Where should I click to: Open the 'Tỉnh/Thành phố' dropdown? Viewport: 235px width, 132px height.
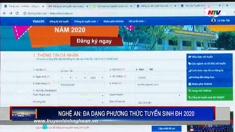81,96
